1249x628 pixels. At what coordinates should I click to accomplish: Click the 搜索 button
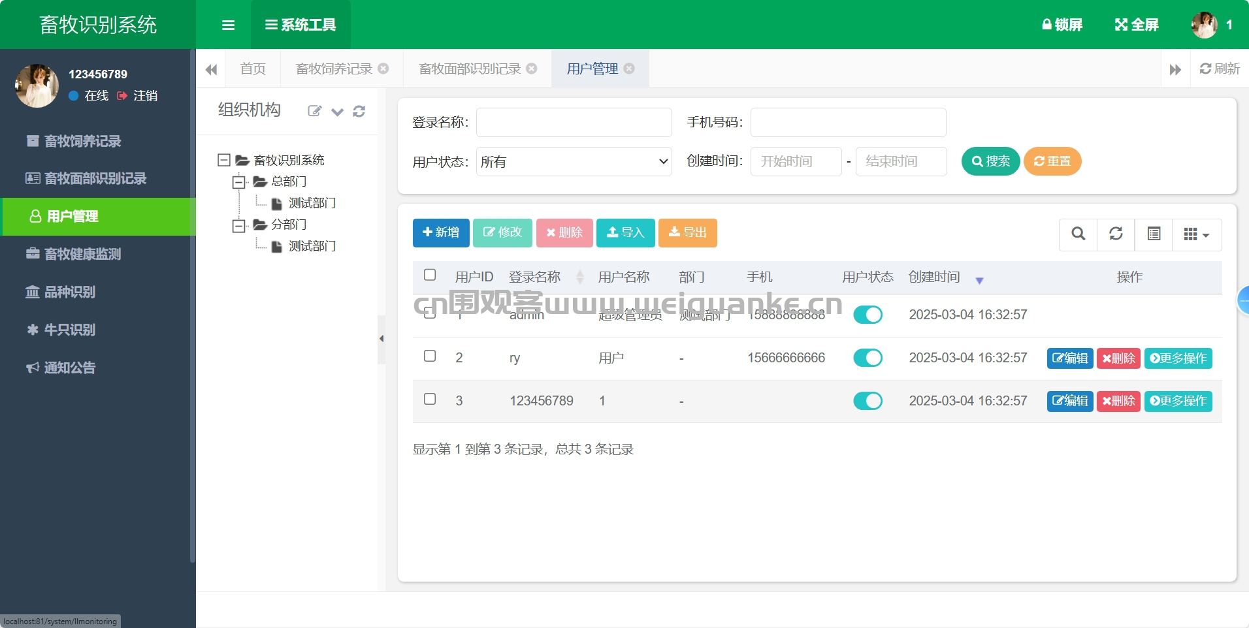(x=991, y=161)
